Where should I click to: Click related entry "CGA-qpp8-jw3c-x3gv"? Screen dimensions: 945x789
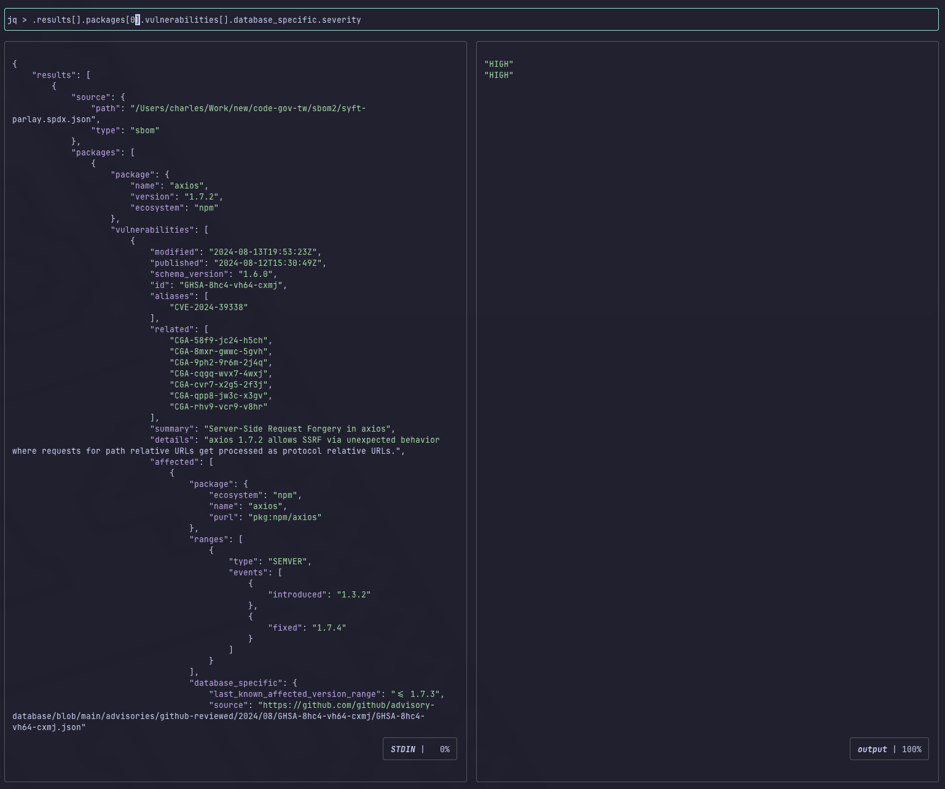click(x=219, y=395)
